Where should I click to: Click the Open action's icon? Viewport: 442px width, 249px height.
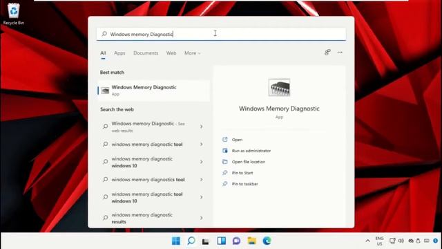[225, 140]
